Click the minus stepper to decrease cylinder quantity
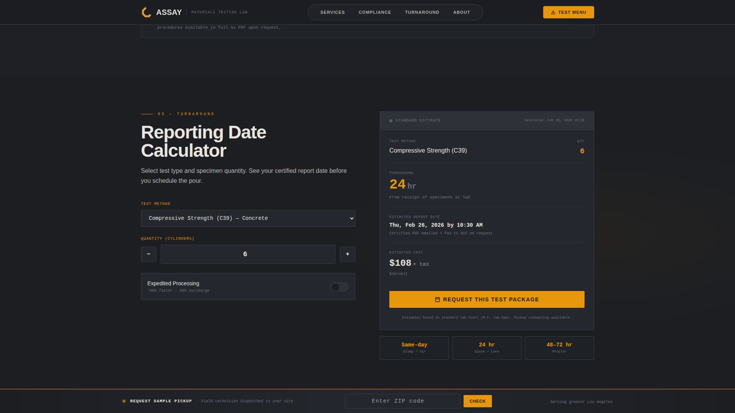Image resolution: width=735 pixels, height=413 pixels. (x=148, y=254)
